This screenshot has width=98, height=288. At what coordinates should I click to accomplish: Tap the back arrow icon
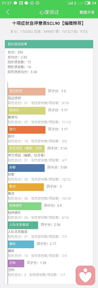pos(8,12)
